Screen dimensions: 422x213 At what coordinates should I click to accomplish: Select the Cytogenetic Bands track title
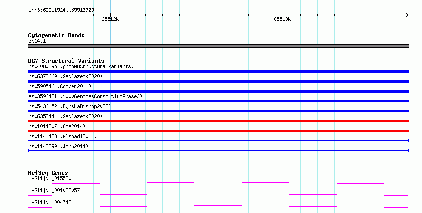click(56, 35)
